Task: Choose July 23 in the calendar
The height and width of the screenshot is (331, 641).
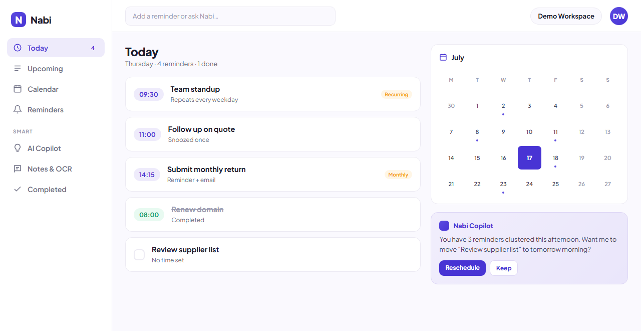Action: [503, 184]
